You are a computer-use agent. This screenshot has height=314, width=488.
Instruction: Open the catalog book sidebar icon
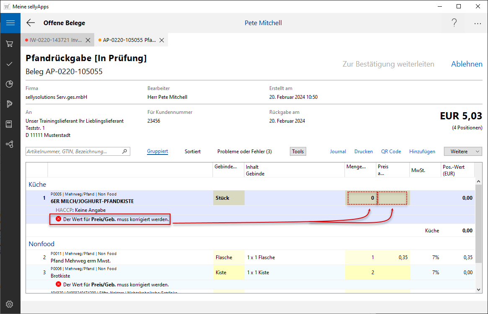[10, 124]
